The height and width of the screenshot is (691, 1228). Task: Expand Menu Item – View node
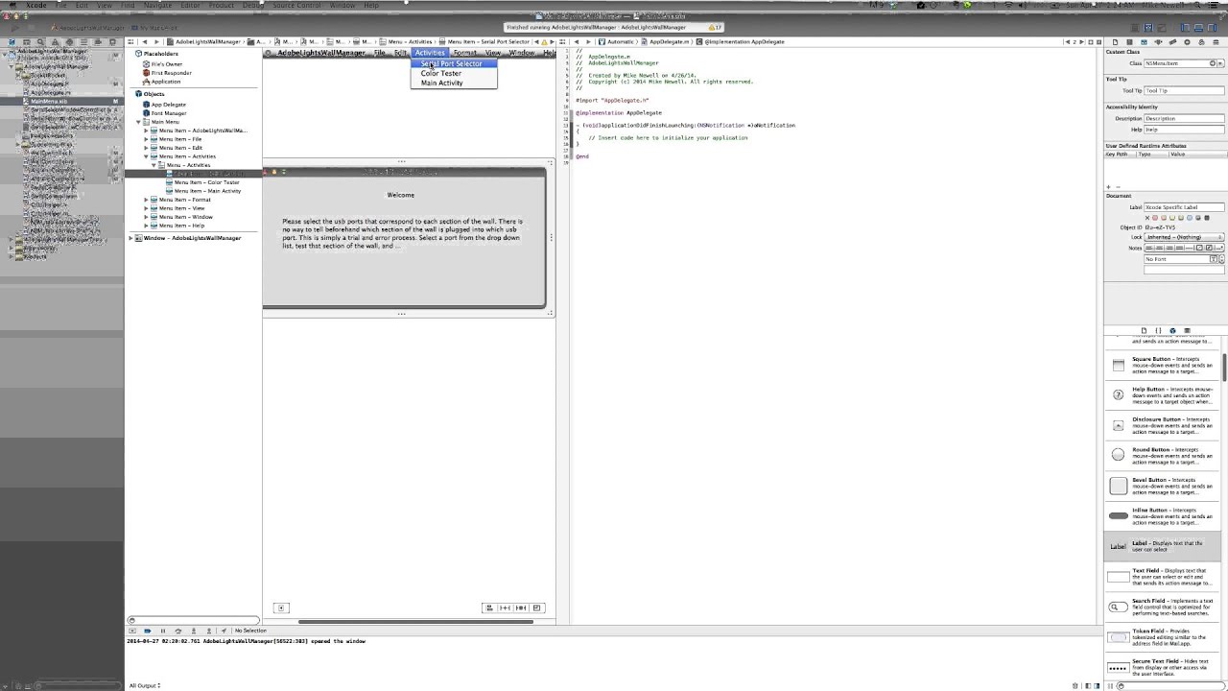coord(146,208)
